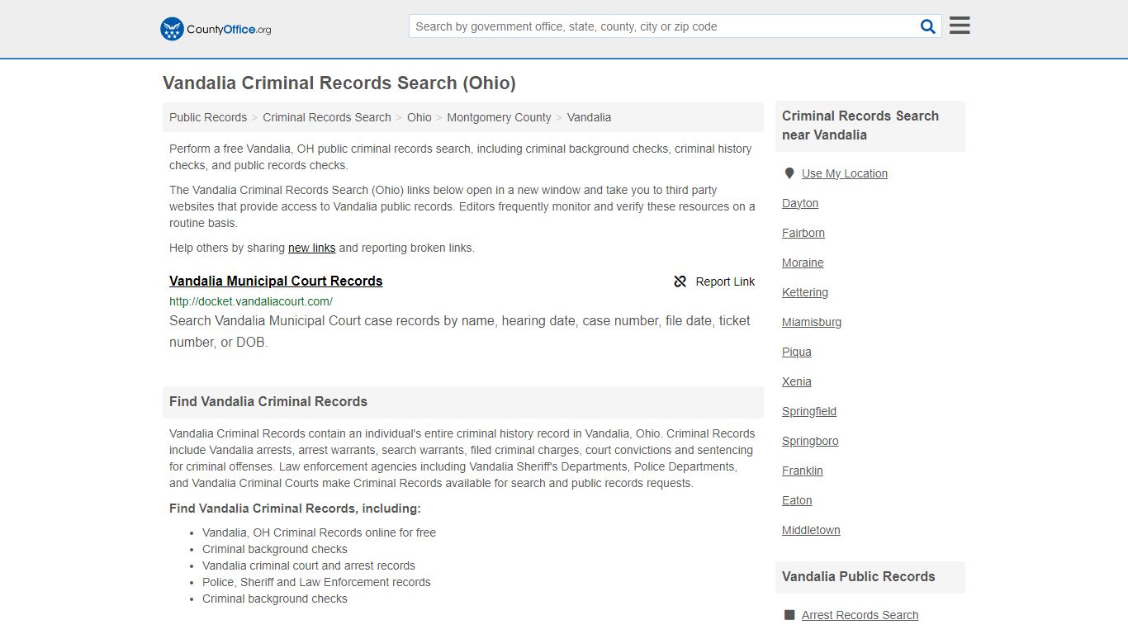Open Xenia nearby city link
This screenshot has width=1128, height=634.
click(x=797, y=381)
